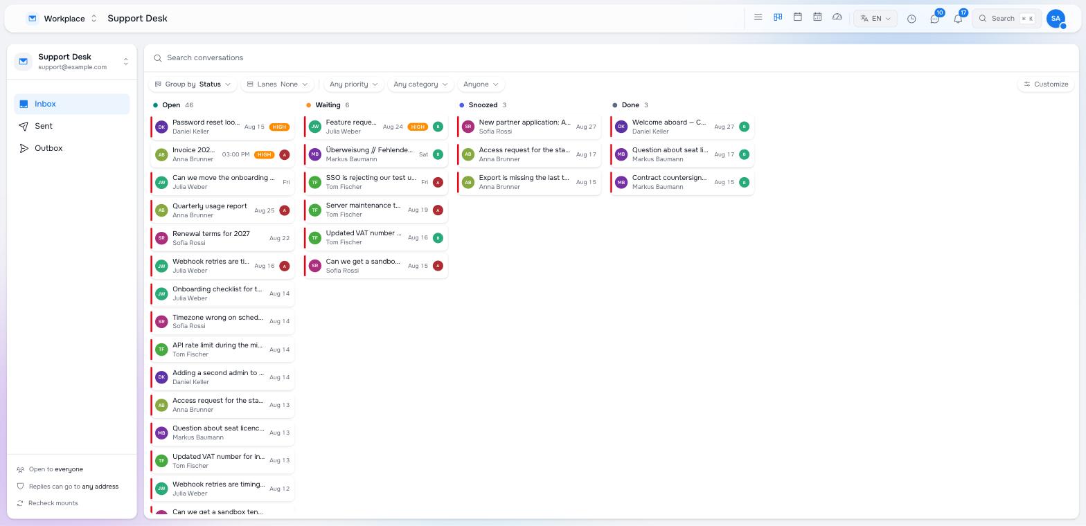Open chat messages with 10 badge

[x=935, y=19]
